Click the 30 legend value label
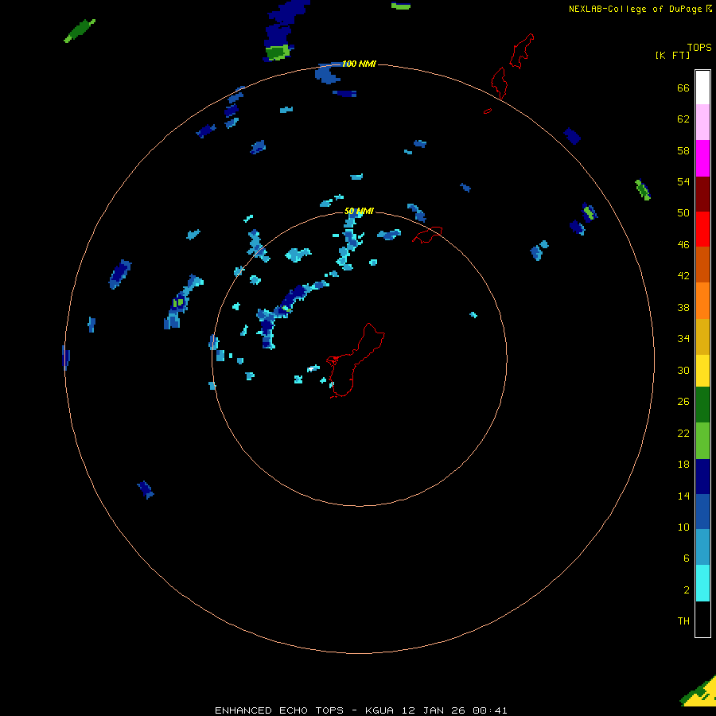The width and height of the screenshot is (716, 716). coord(683,370)
